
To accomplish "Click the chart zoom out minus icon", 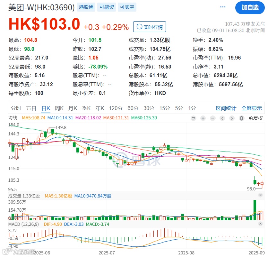I will [x=212, y=118].
